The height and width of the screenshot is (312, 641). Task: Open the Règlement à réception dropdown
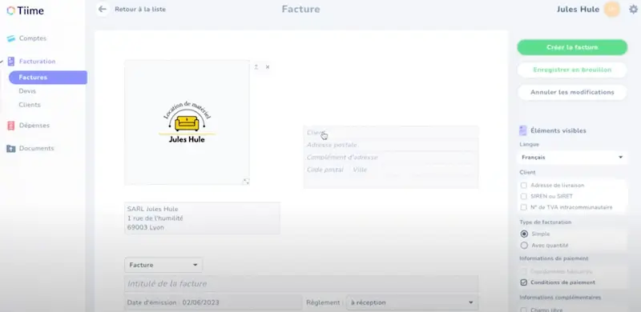coord(412,302)
